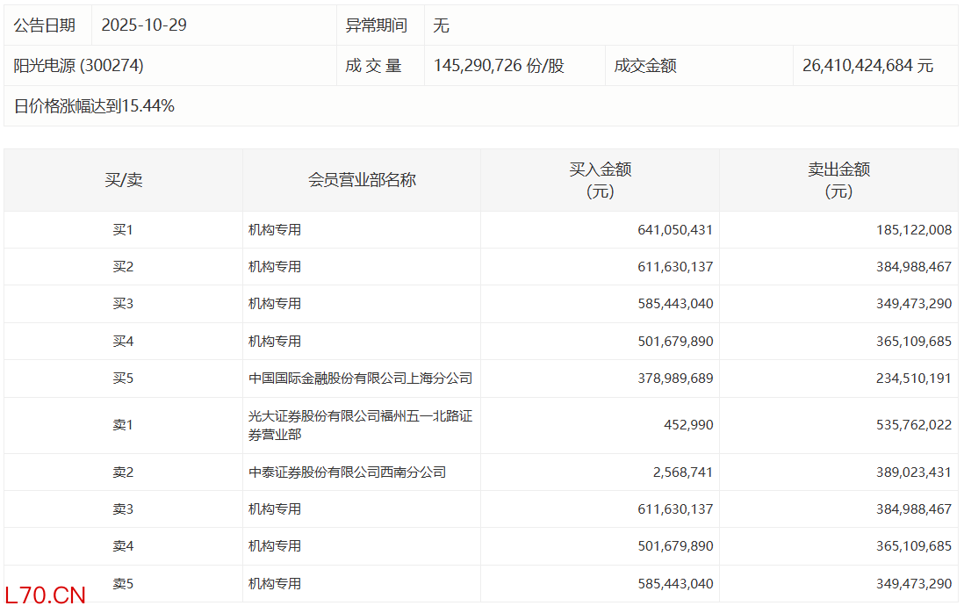Open 中泰证券股份有限公司西南分公司 entry
The width and height of the screenshot is (964, 613).
pyautogui.click(x=347, y=472)
